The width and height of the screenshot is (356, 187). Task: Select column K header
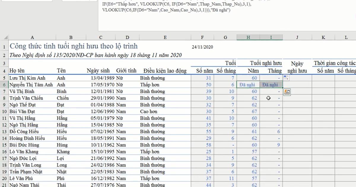click(x=323, y=37)
